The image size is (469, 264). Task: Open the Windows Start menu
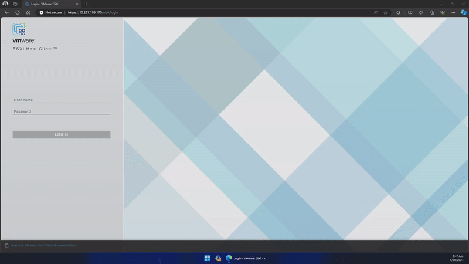click(207, 258)
